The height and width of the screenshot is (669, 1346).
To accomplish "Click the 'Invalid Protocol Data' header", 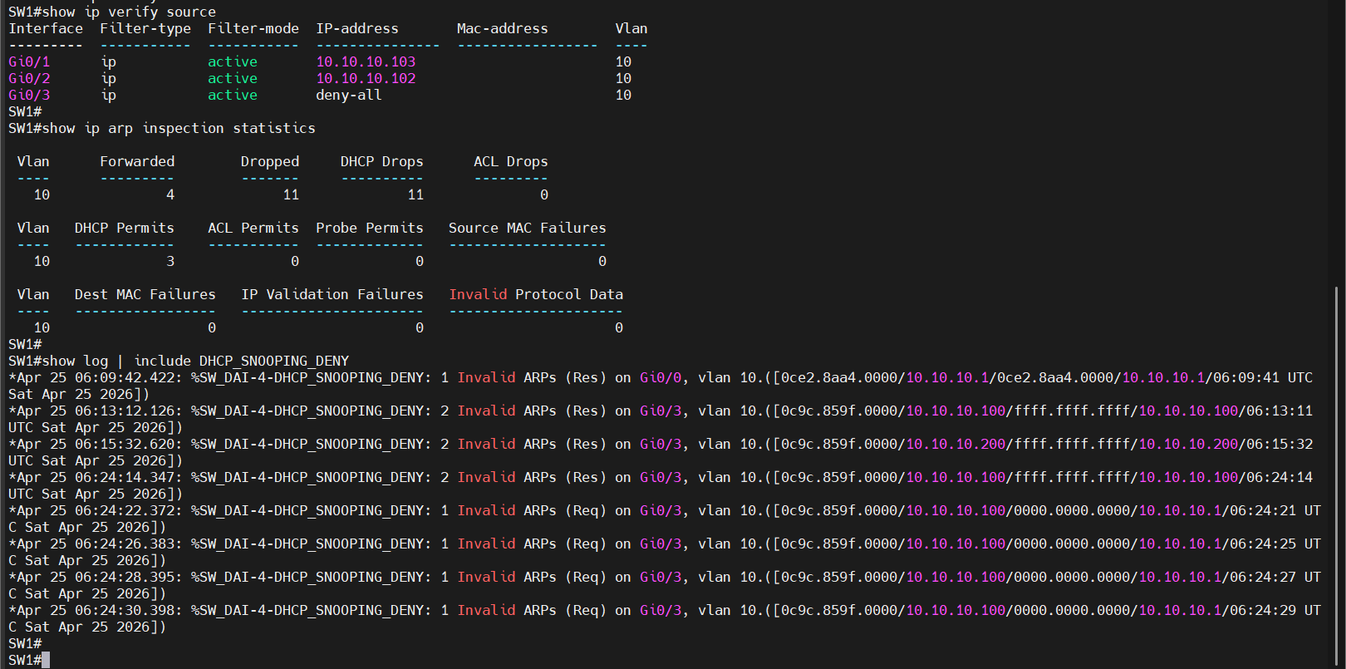I will point(536,294).
